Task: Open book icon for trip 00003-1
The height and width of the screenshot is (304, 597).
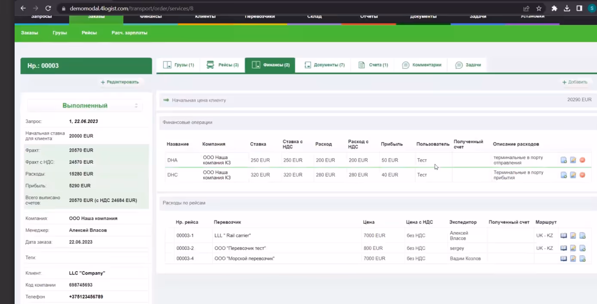Action: click(563, 236)
